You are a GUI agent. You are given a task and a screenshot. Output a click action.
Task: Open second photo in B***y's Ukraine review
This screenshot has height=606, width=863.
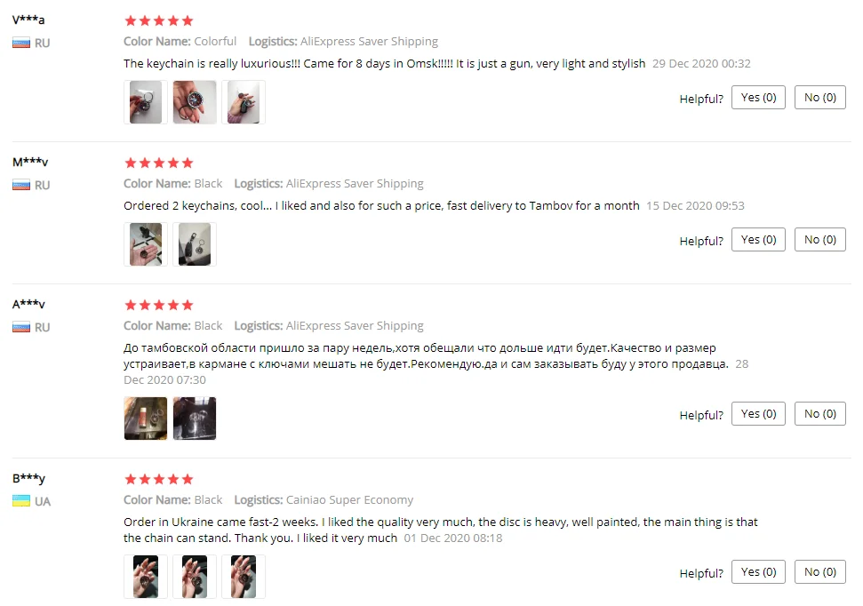click(195, 577)
